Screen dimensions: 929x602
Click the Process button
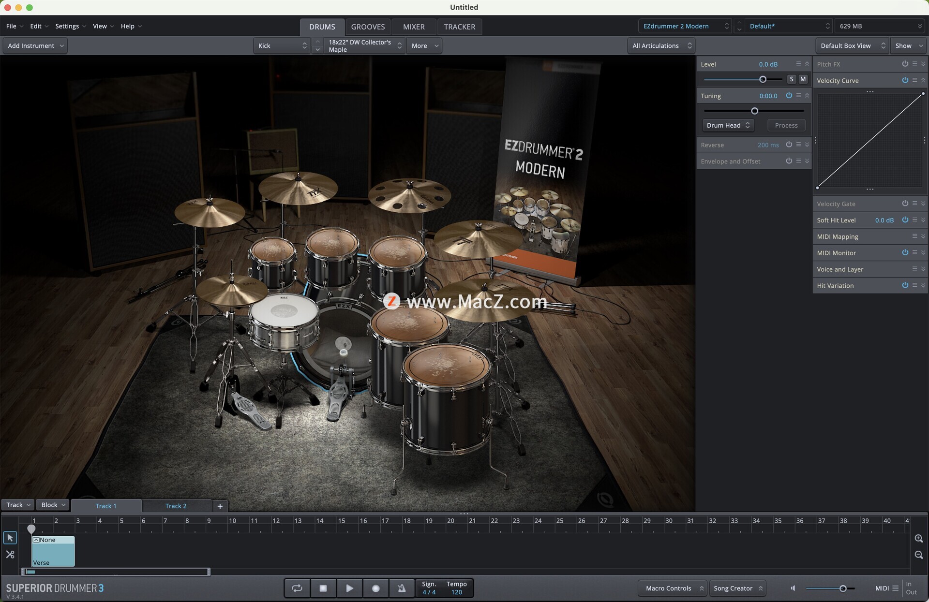(786, 125)
